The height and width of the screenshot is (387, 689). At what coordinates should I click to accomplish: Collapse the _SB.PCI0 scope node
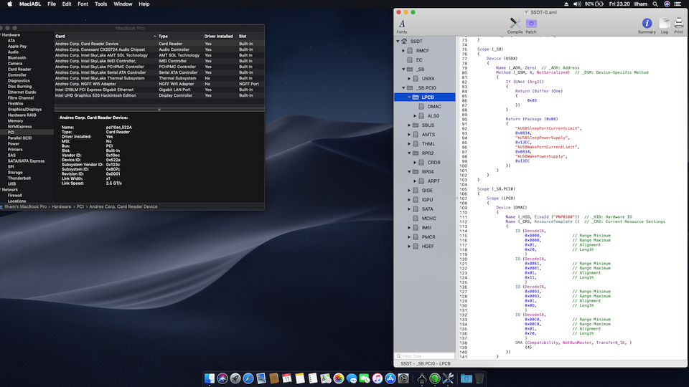(403, 87)
